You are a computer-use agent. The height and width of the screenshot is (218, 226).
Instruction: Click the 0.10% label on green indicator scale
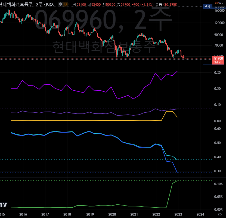point(218,184)
